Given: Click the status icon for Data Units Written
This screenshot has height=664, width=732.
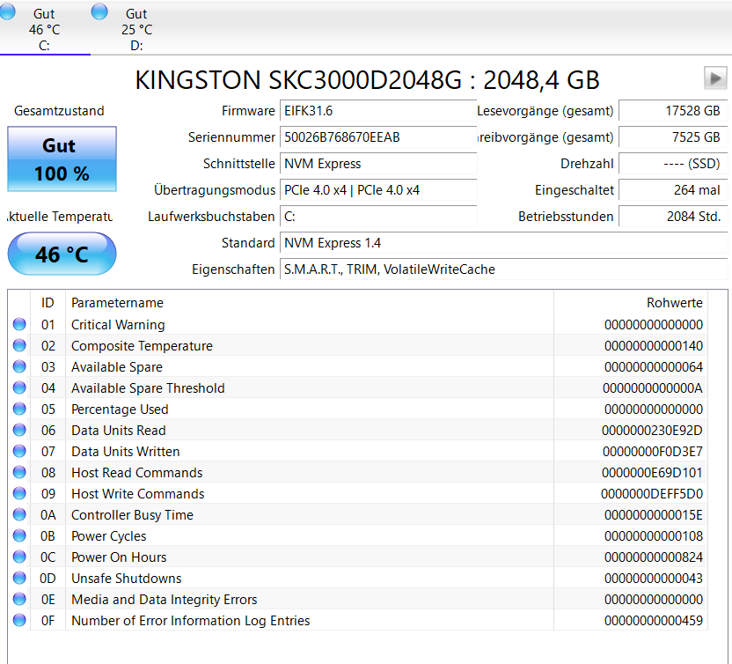Looking at the screenshot, I should (19, 452).
